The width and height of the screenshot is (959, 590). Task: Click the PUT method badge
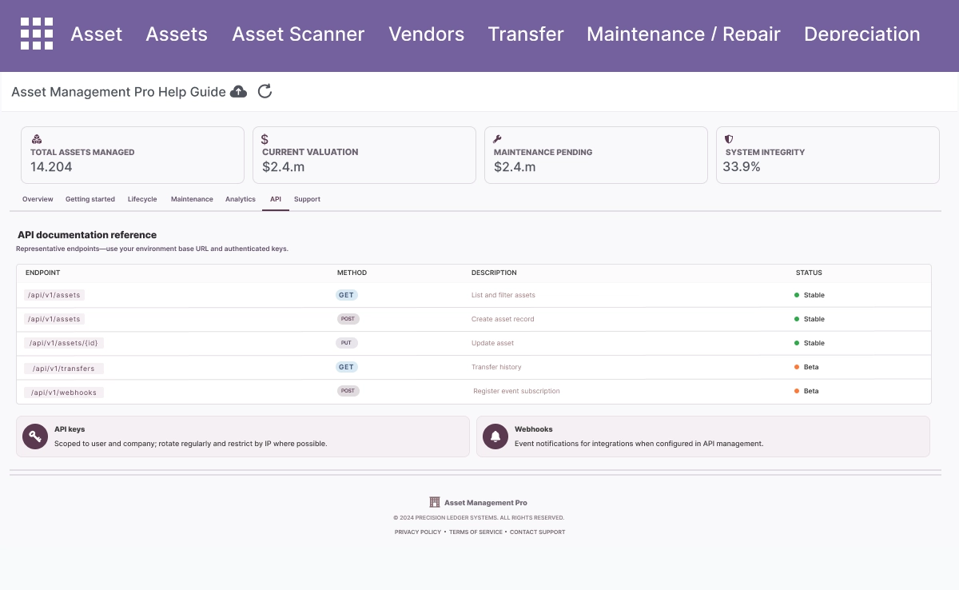tap(347, 343)
